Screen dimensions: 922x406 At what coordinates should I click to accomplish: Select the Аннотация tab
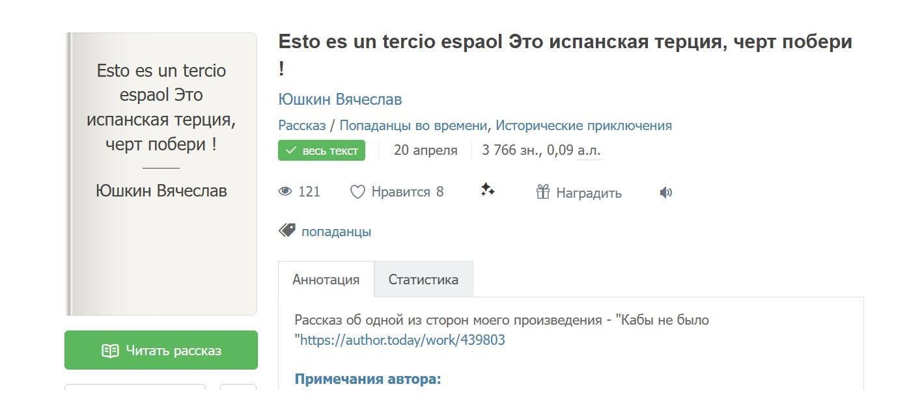tap(326, 280)
